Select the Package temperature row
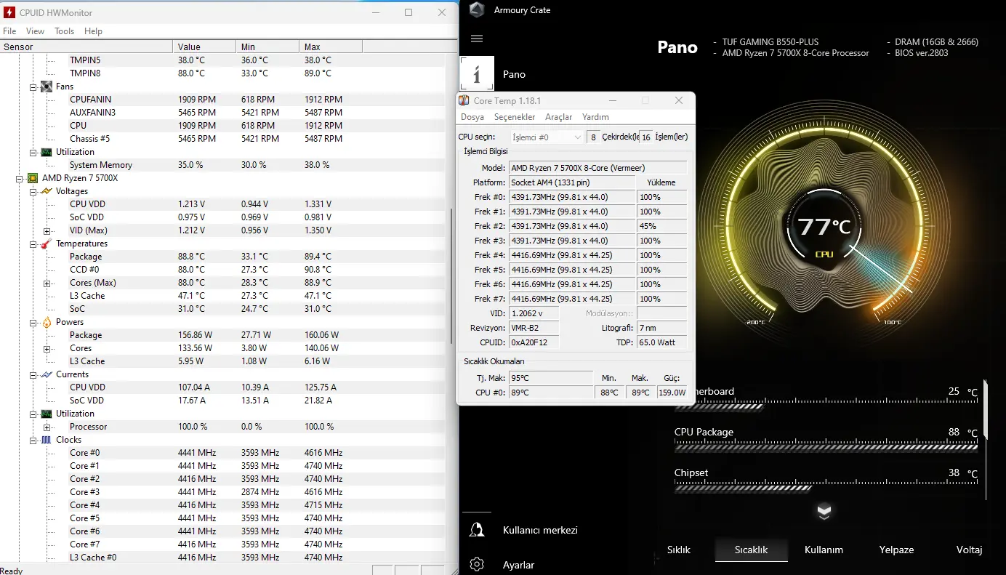1006x575 pixels. point(222,257)
